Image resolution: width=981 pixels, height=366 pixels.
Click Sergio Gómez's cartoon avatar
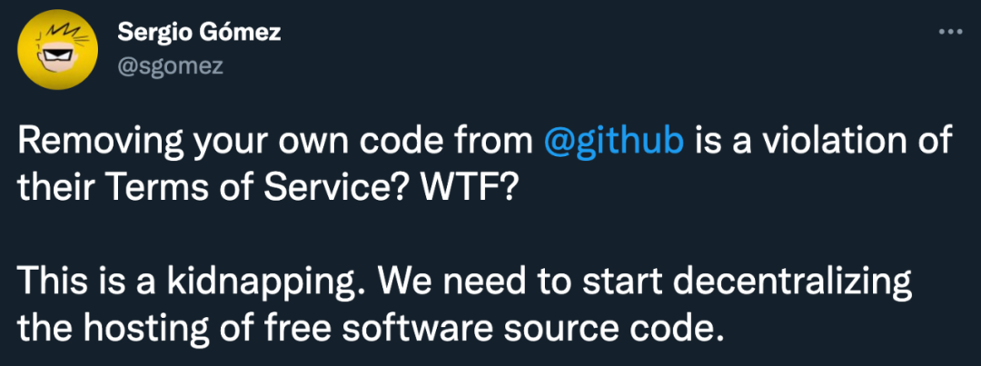tap(57, 54)
